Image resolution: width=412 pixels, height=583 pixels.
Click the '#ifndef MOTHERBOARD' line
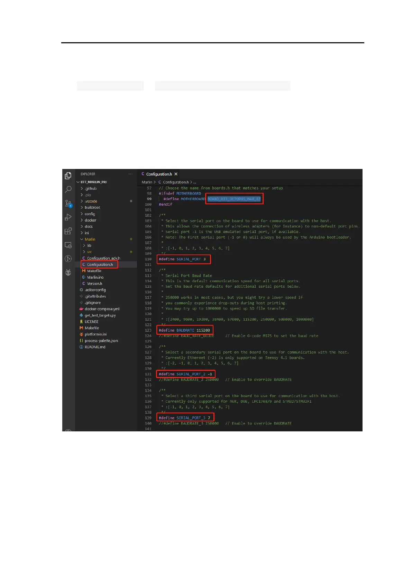[180, 194]
